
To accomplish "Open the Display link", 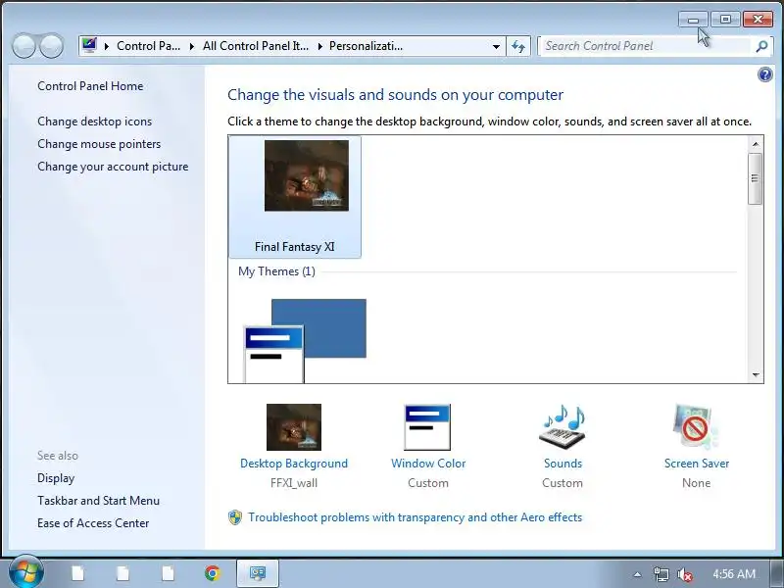I will pos(56,478).
